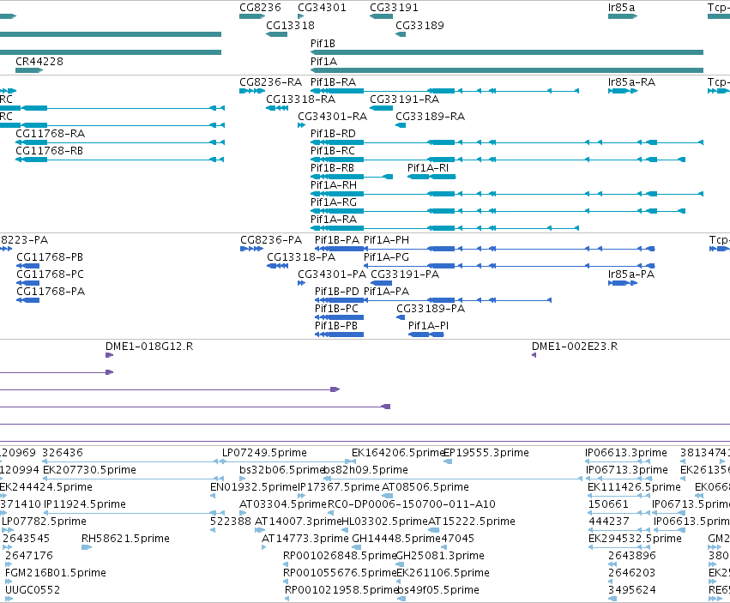Select the CG34301-RA transcript
Image resolution: width=730 pixels, height=603 pixels.
click(x=301, y=125)
